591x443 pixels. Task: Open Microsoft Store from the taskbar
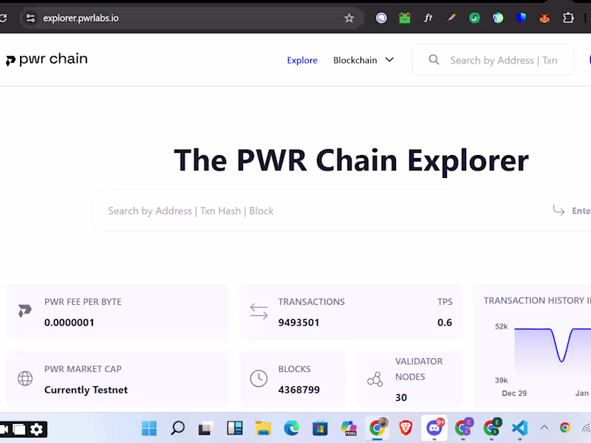(x=320, y=428)
